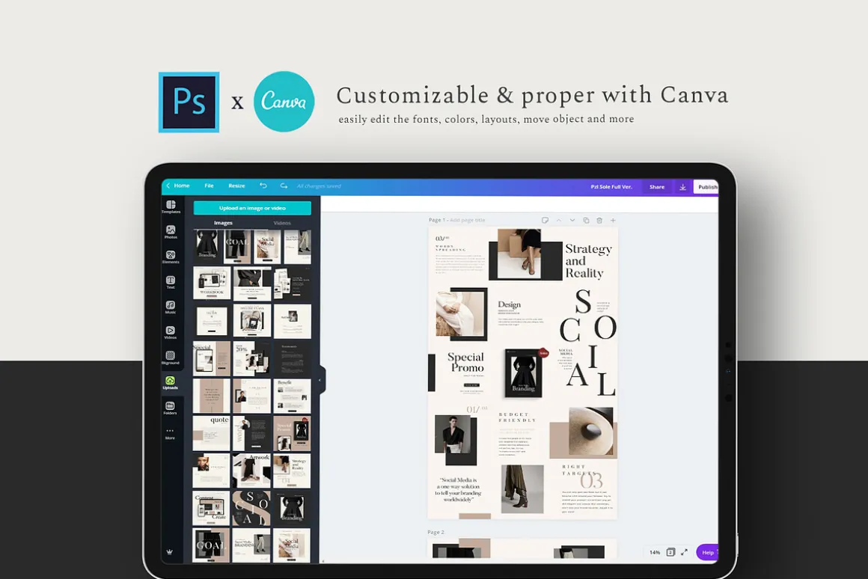Click the crown icon below the sidebar
The image size is (868, 579).
click(169, 552)
